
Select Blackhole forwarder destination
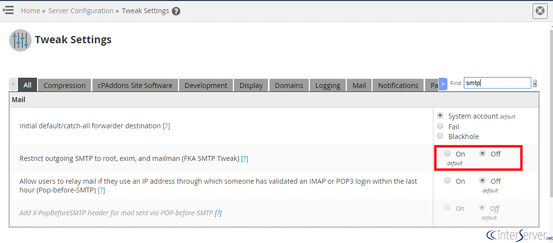[x=440, y=136]
